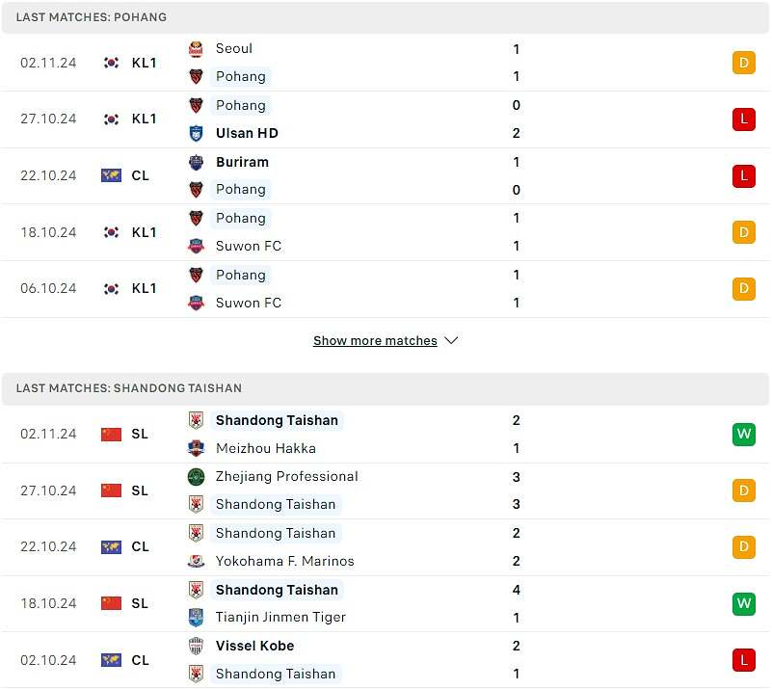This screenshot has height=689, width=772.
Task: Open the Ulsan HD team link
Action: [247, 133]
